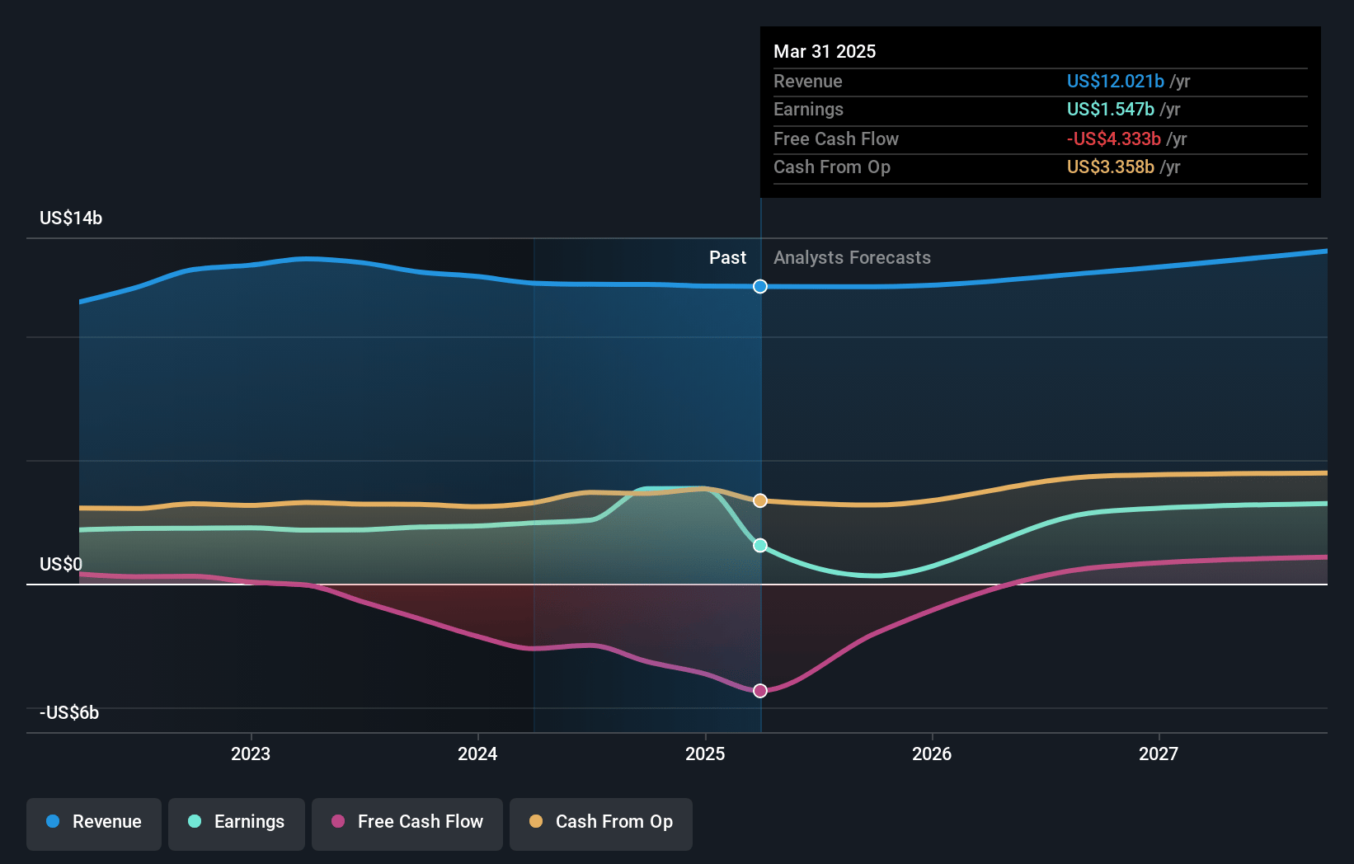The image size is (1354, 864).
Task: Click the Free Cash Flow tooltip row label
Action: coord(836,139)
